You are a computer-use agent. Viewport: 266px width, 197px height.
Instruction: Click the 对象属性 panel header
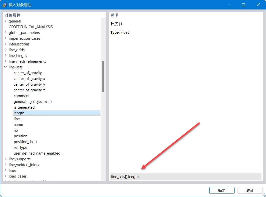pos(12,15)
